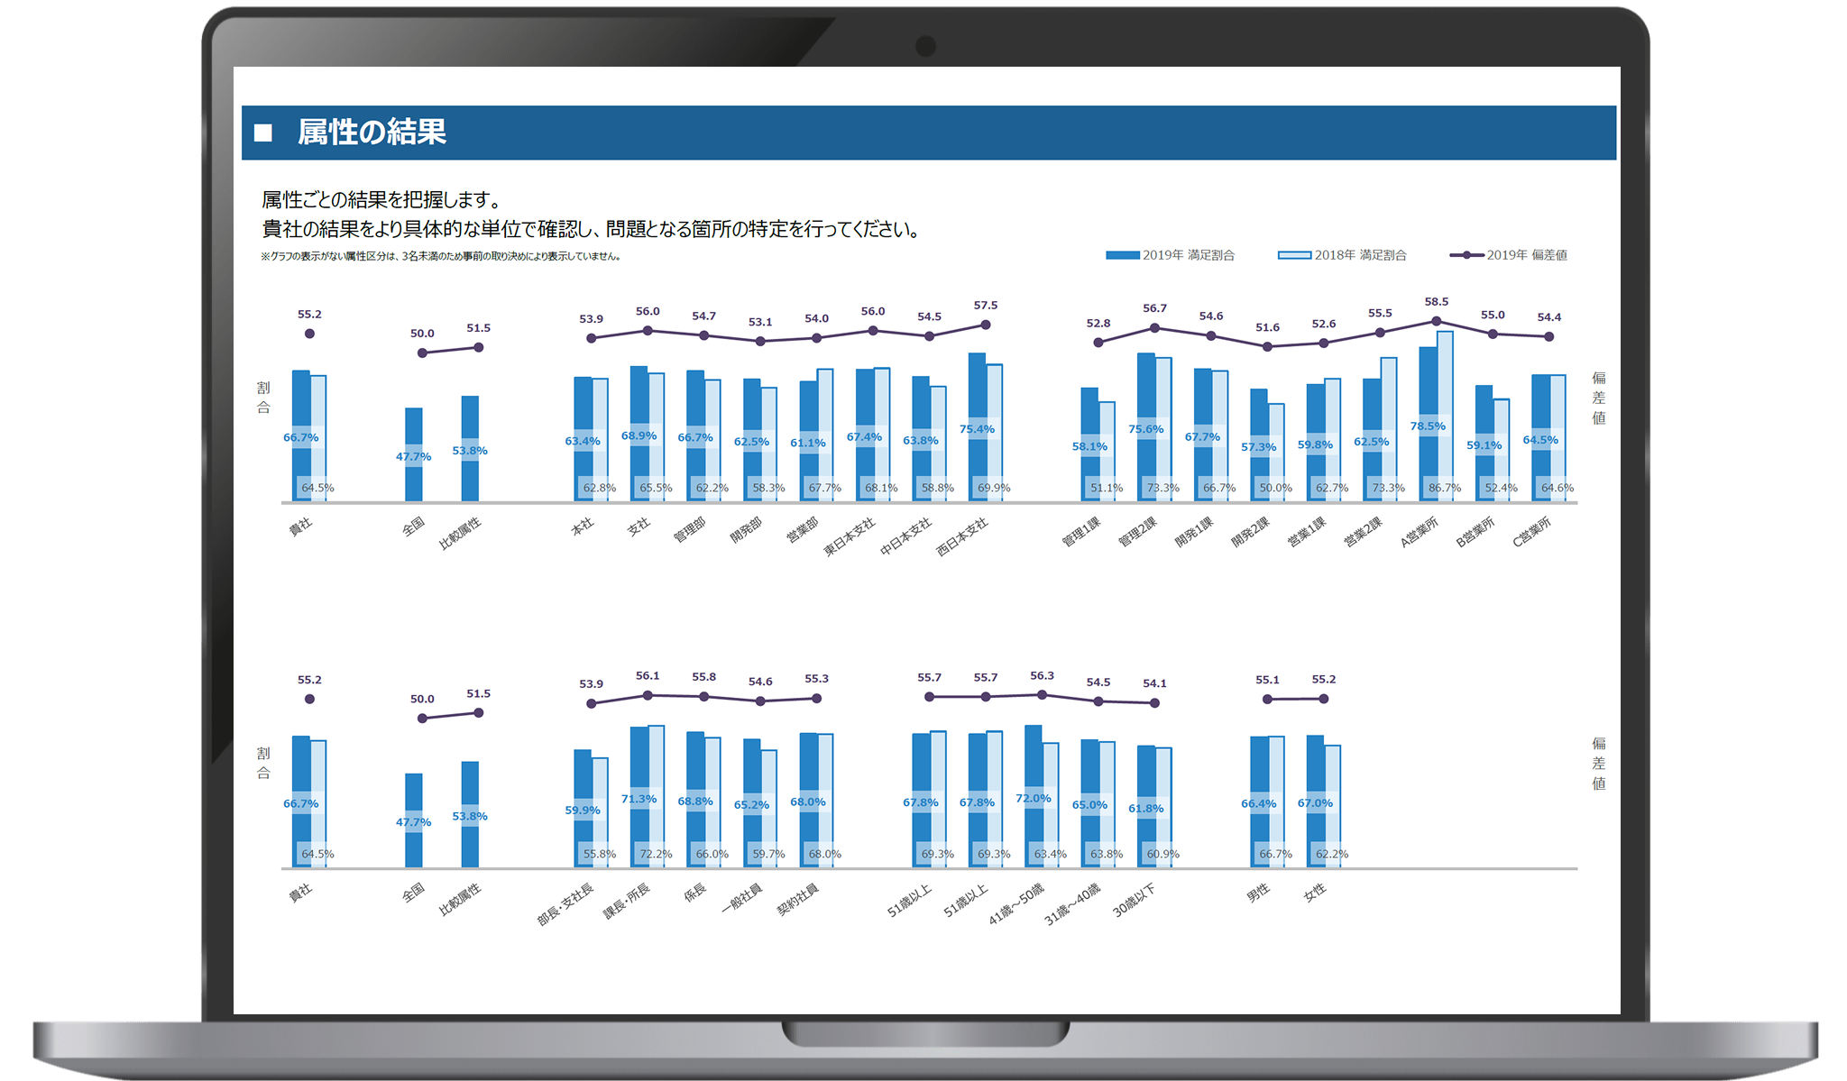Click the 56.3 data point above 41歳~50歳
The image size is (1847, 1081).
pyautogui.click(x=1042, y=695)
